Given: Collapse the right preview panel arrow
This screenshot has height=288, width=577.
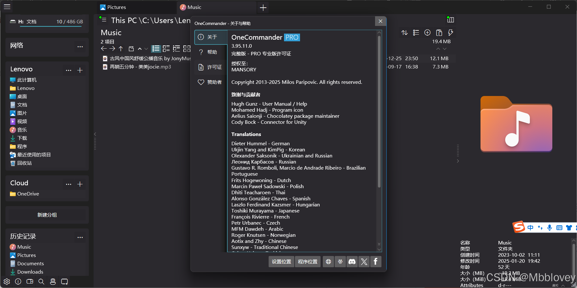Looking at the screenshot, I should coord(458,161).
